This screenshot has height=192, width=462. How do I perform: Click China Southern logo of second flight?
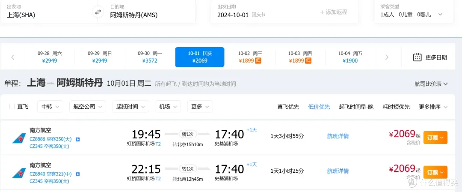click(x=19, y=173)
